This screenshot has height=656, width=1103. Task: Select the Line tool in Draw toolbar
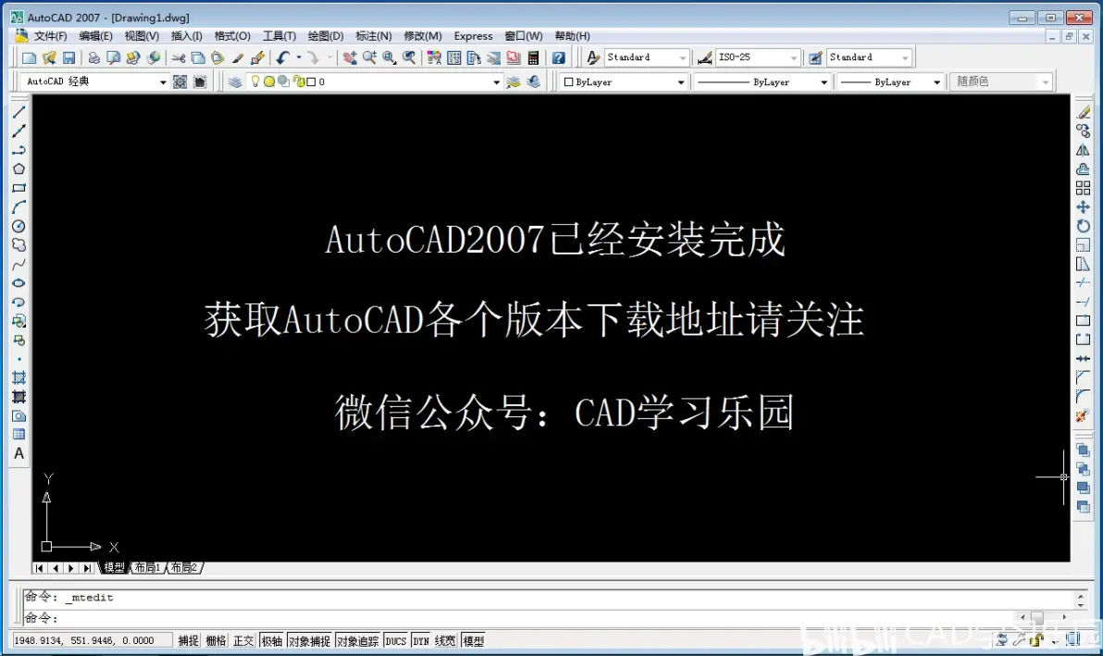pos(19,112)
